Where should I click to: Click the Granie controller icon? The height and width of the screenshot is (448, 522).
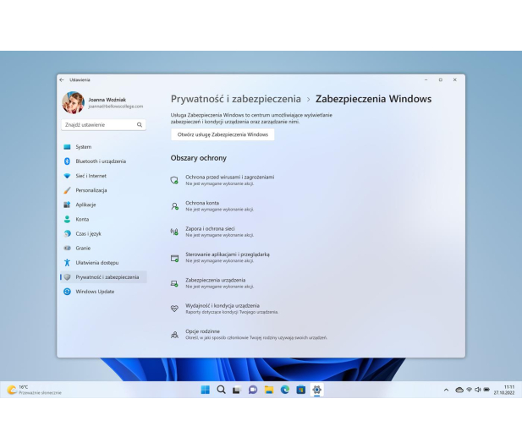pos(67,249)
